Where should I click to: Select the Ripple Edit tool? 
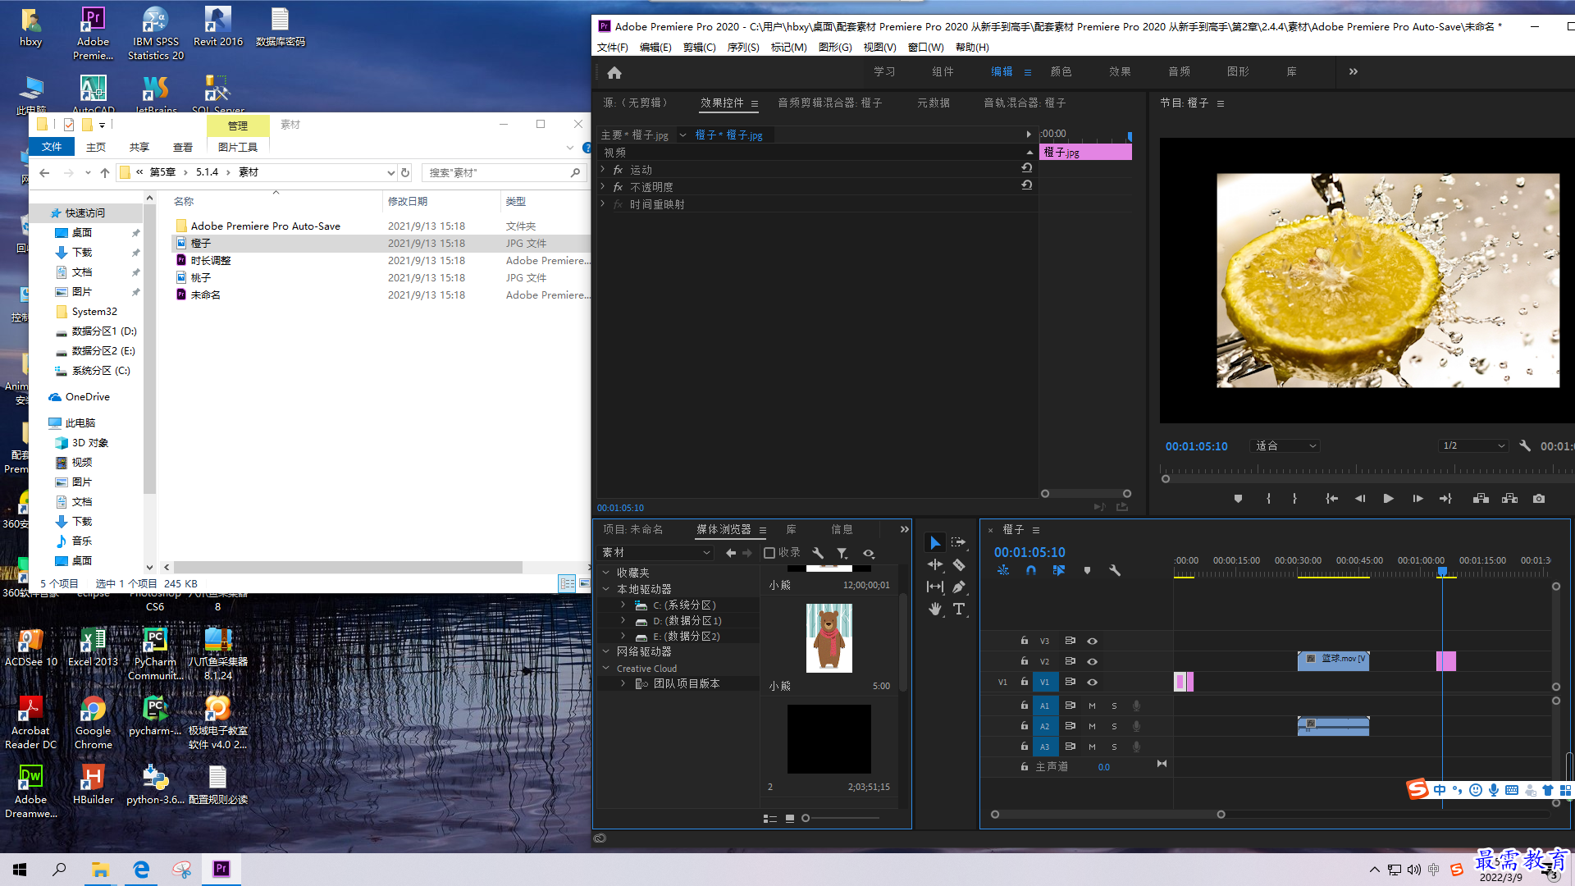pyautogui.click(x=934, y=564)
